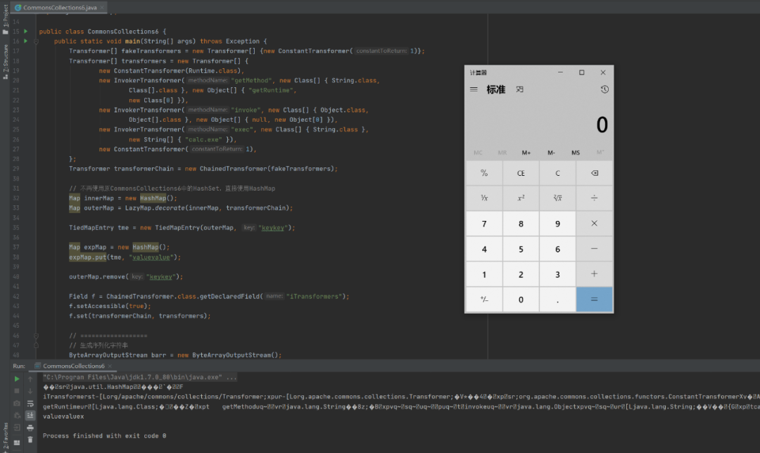The image size is (760, 453).
Task: Toggle scroll to end in Run console
Action: tap(30, 415)
